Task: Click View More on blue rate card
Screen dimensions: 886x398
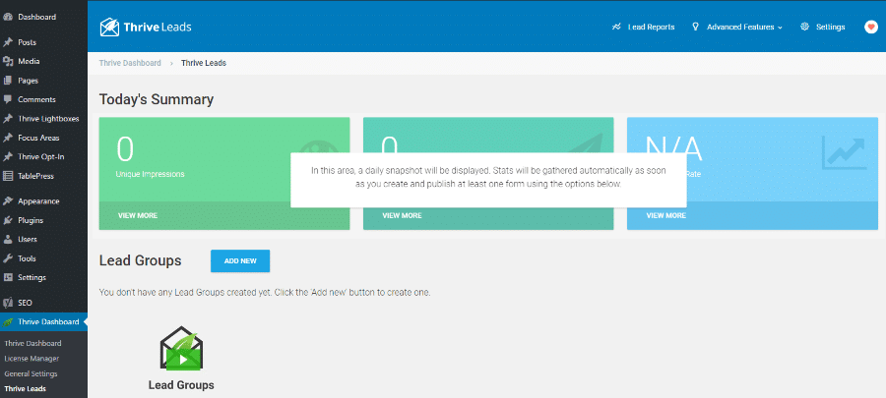Action: 666,215
